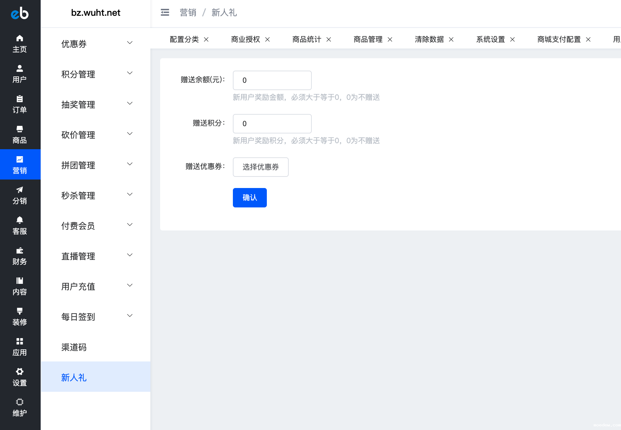The height and width of the screenshot is (430, 621).
Task: Open the 设置 gear icon
Action: [x=20, y=372]
